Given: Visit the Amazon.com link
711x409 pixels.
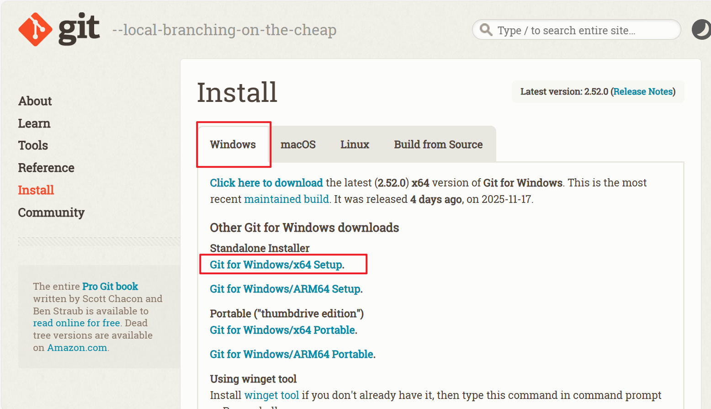Looking at the screenshot, I should point(77,348).
